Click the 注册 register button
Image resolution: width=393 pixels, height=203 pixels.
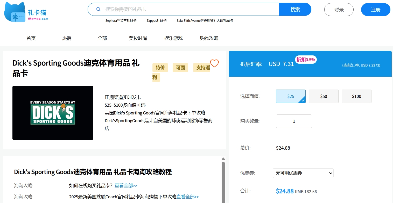376,10
